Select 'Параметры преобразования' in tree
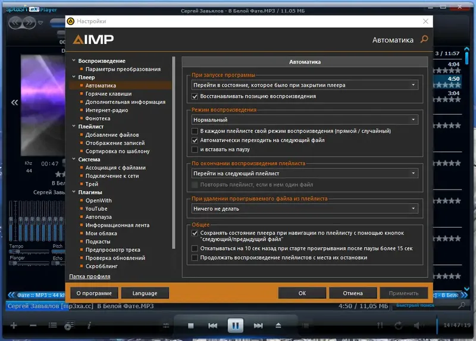 click(123, 70)
